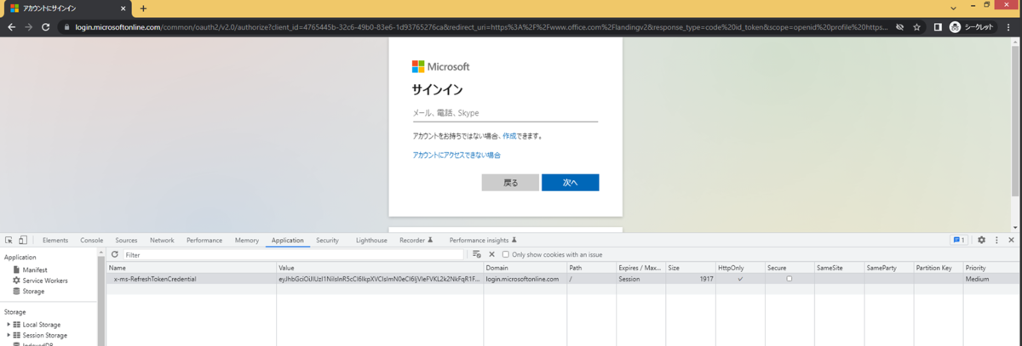The height and width of the screenshot is (346, 1022).
Task: Toggle Only show cookies with an issue
Action: pos(506,254)
